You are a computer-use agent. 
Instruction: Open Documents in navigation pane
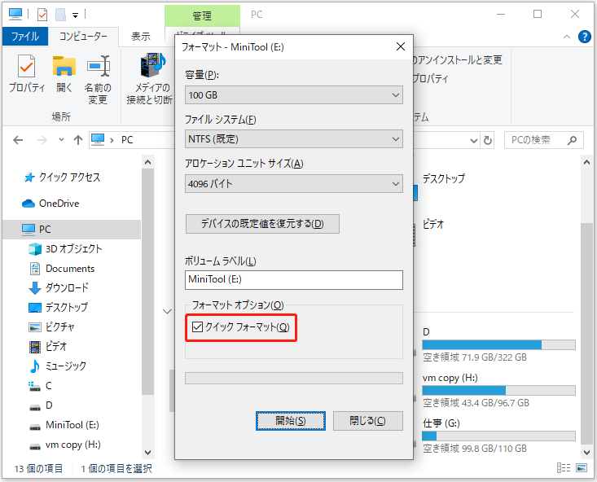(x=70, y=269)
